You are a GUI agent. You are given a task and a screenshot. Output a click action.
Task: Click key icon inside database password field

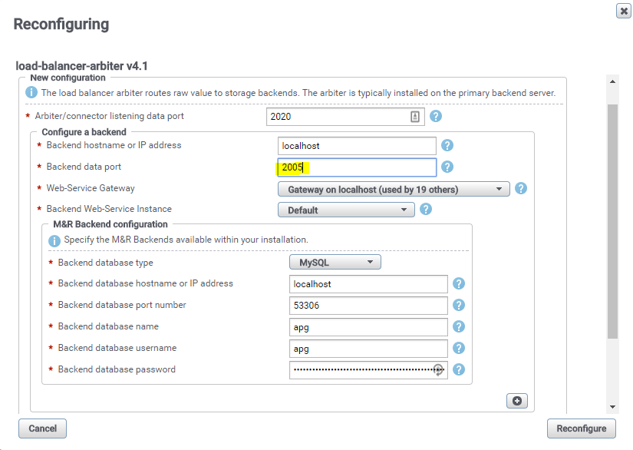[x=438, y=369]
